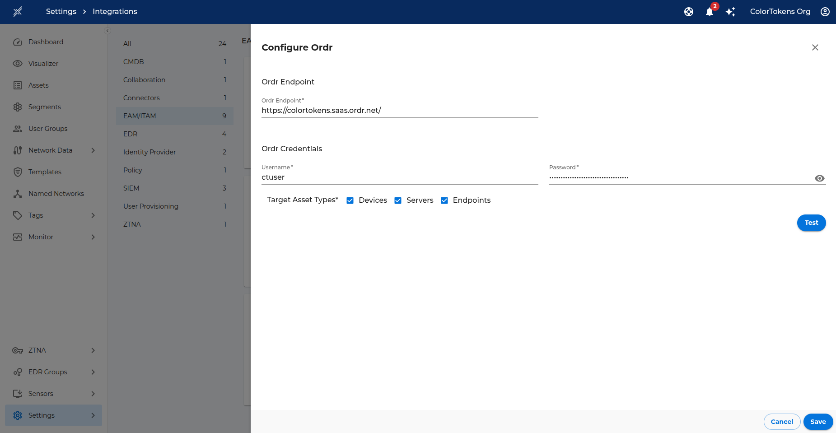Image resolution: width=836 pixels, height=433 pixels.
Task: Uncheck the Devices target asset type
Action: (x=350, y=200)
